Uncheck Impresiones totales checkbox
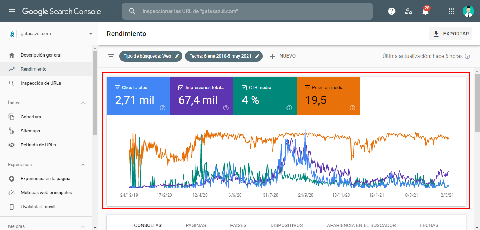480x230 pixels. [x=181, y=88]
